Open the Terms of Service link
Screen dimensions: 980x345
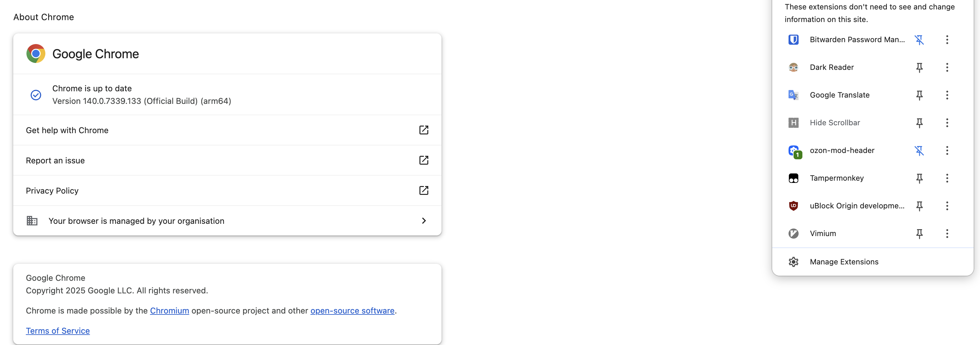[58, 331]
